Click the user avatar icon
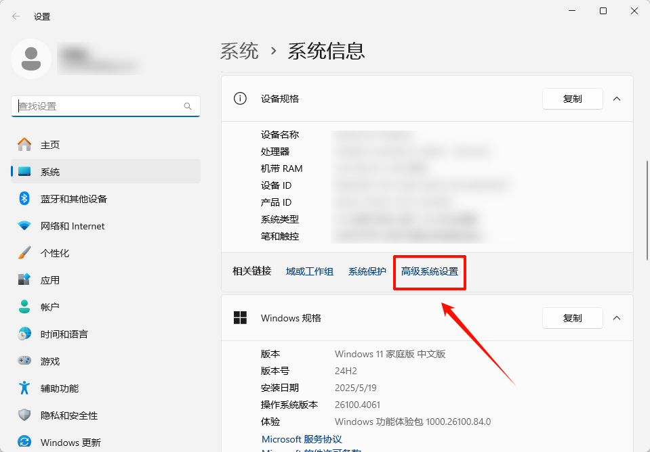 (31, 59)
